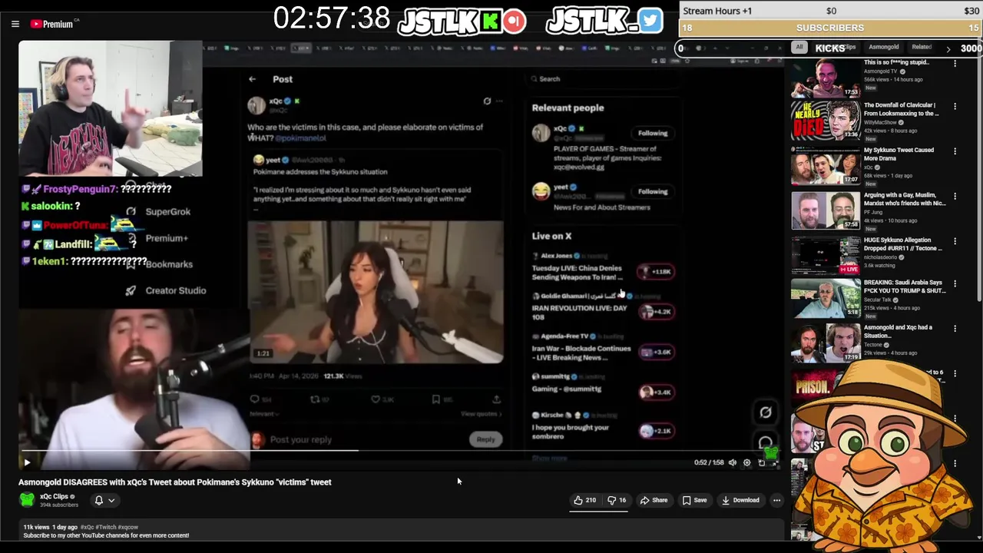Like the video with thumbs up
983x553 pixels.
[x=585, y=500]
